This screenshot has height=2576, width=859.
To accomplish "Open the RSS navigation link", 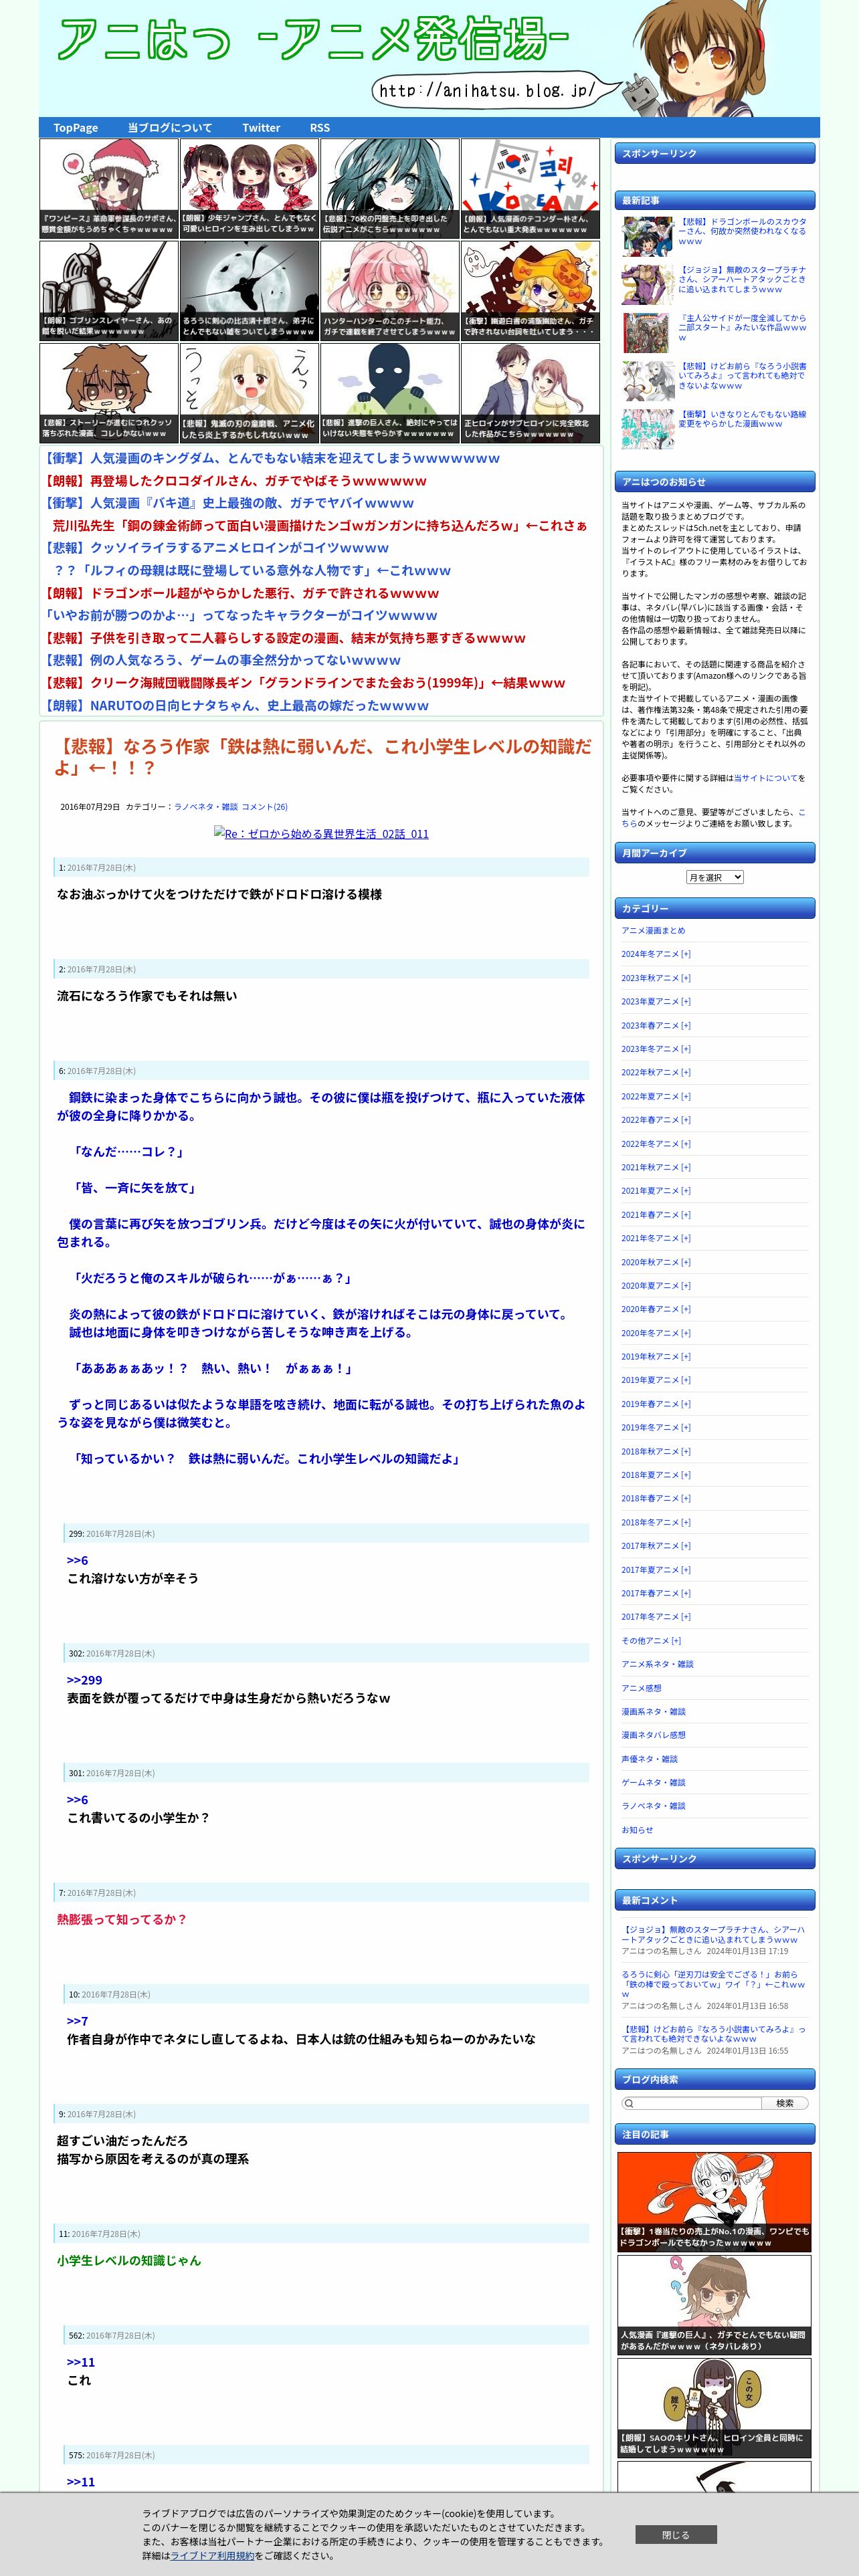I will [320, 128].
